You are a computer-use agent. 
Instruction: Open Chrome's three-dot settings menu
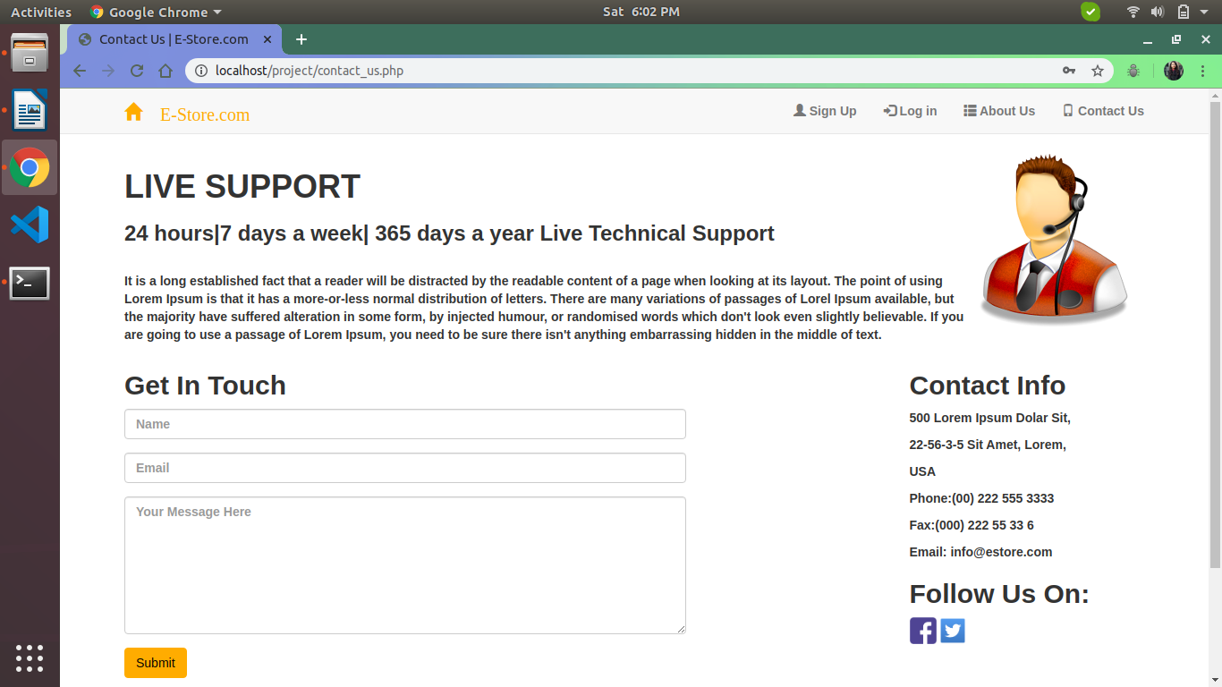pos(1203,70)
